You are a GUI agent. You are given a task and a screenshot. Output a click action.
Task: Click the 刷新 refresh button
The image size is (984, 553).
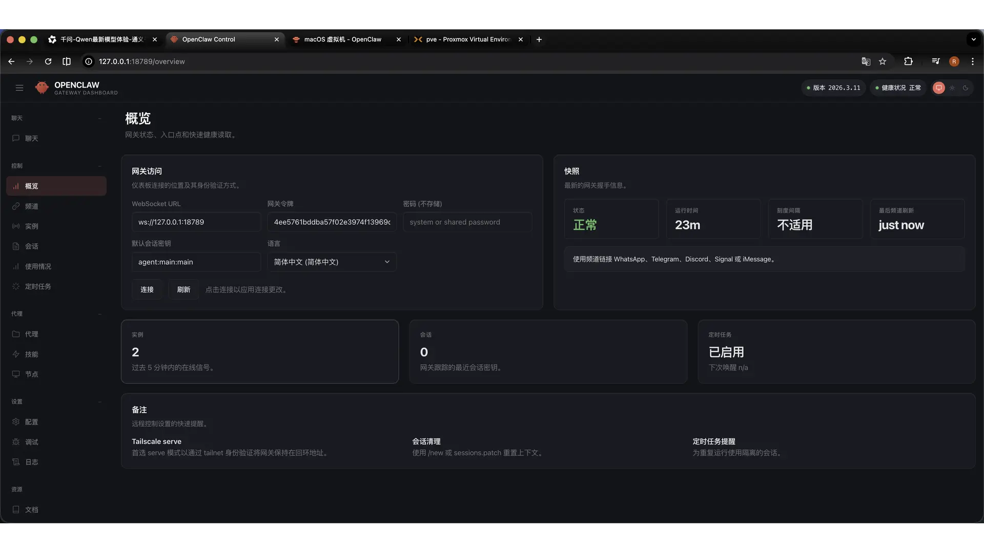click(x=183, y=290)
